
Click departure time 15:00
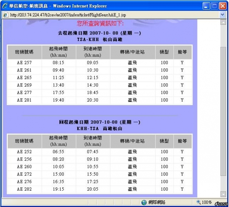(58, 174)
